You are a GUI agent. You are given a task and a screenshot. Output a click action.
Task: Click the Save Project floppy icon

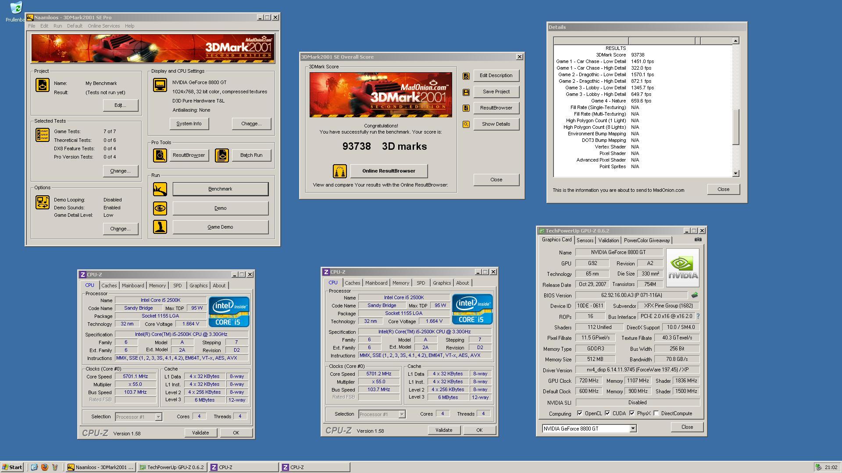(466, 92)
